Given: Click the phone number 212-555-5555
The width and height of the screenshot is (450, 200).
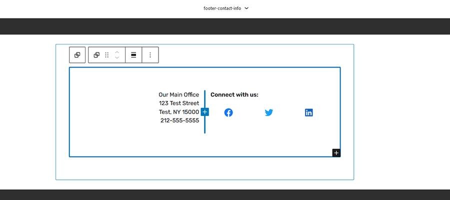Looking at the screenshot, I should (x=179, y=120).
